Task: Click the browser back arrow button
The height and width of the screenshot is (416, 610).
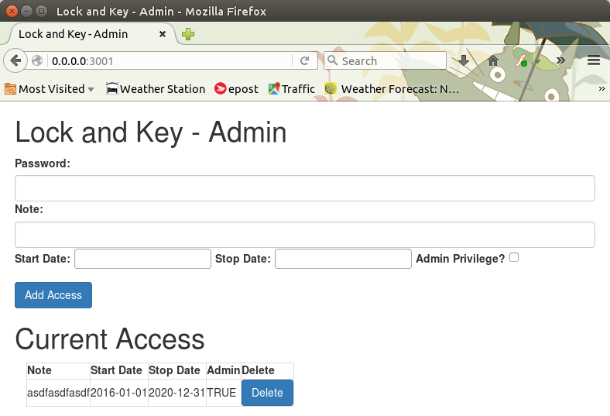Action: [x=15, y=60]
